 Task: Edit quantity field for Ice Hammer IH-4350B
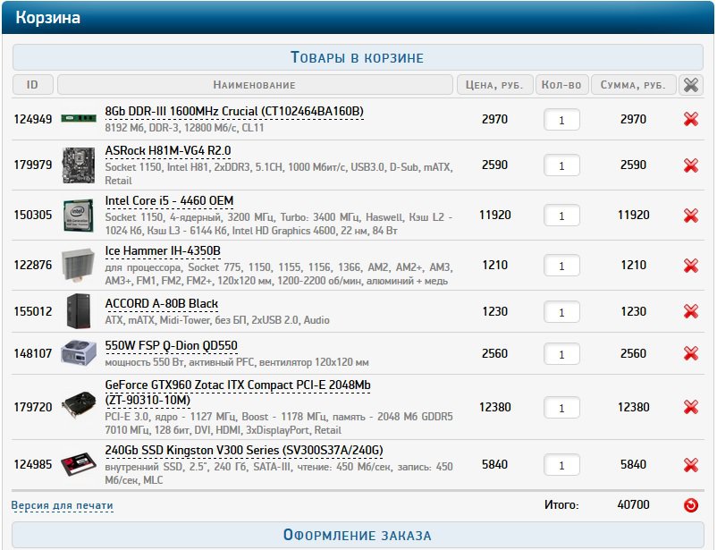[x=561, y=266]
